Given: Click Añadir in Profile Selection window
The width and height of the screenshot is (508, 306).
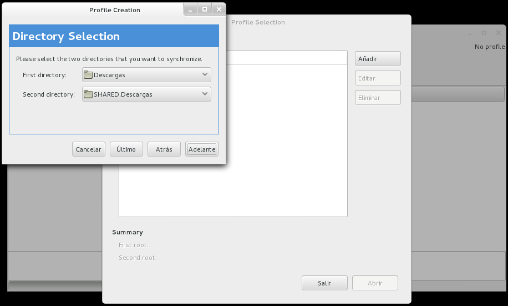Looking at the screenshot, I should [378, 59].
